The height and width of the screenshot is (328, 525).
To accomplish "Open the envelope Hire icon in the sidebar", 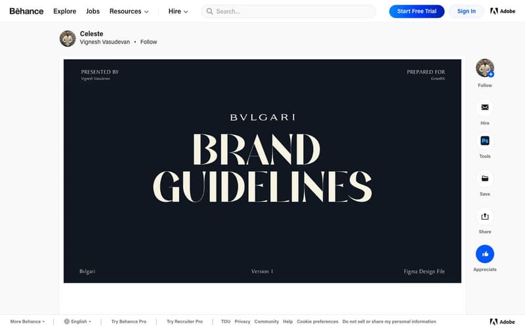I will tap(485, 107).
